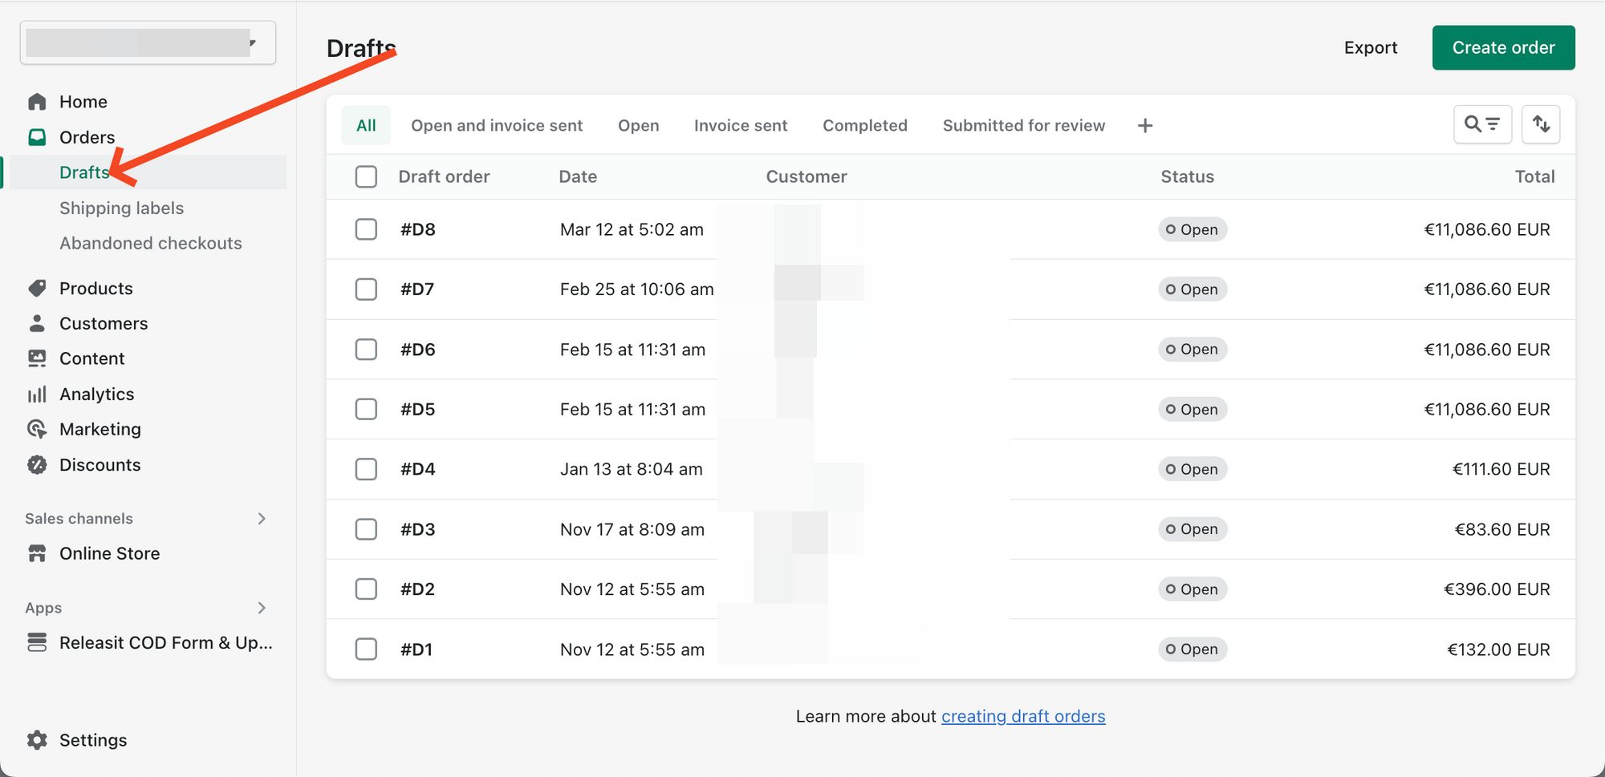Click date Mar 12 at 5:02 am

tap(632, 229)
